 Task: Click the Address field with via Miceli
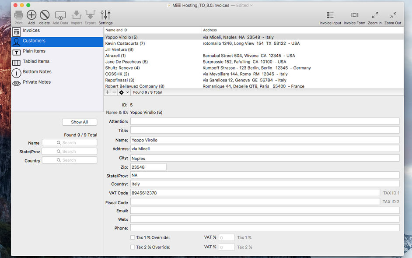tap(265, 148)
